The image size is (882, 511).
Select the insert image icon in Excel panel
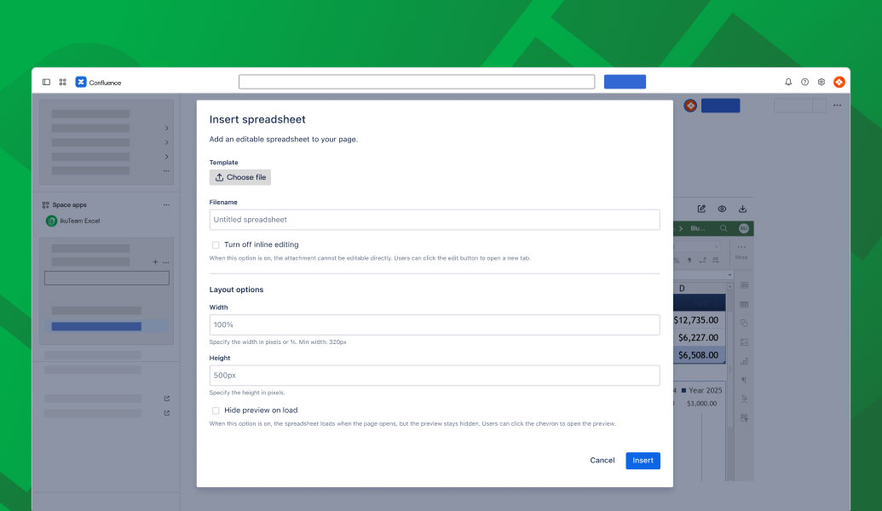point(744,342)
